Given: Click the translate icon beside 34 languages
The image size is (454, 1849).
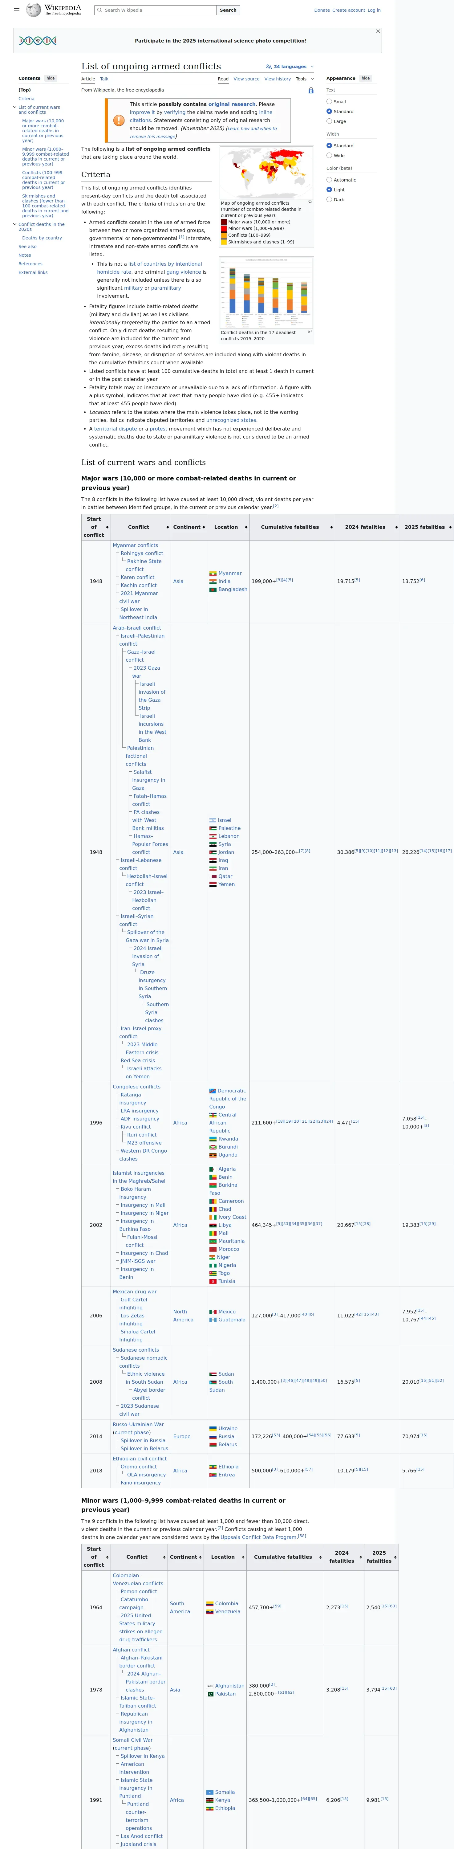Looking at the screenshot, I should pyautogui.click(x=268, y=67).
